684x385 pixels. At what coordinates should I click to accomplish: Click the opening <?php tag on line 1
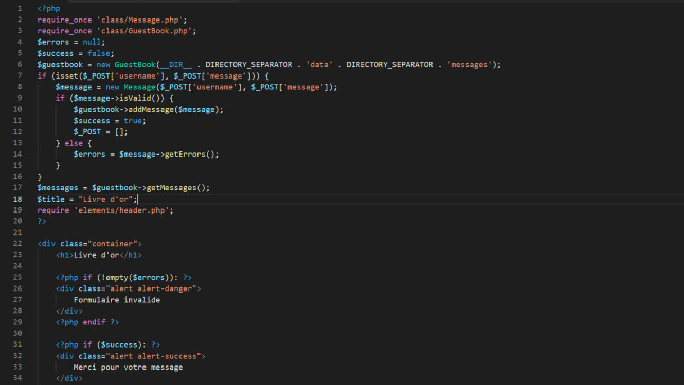[x=49, y=8]
